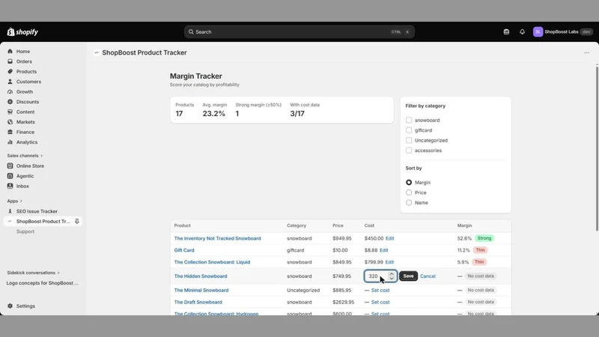This screenshot has height=337, width=599.
Task: Cancel the cost edit
Action: pyautogui.click(x=428, y=276)
